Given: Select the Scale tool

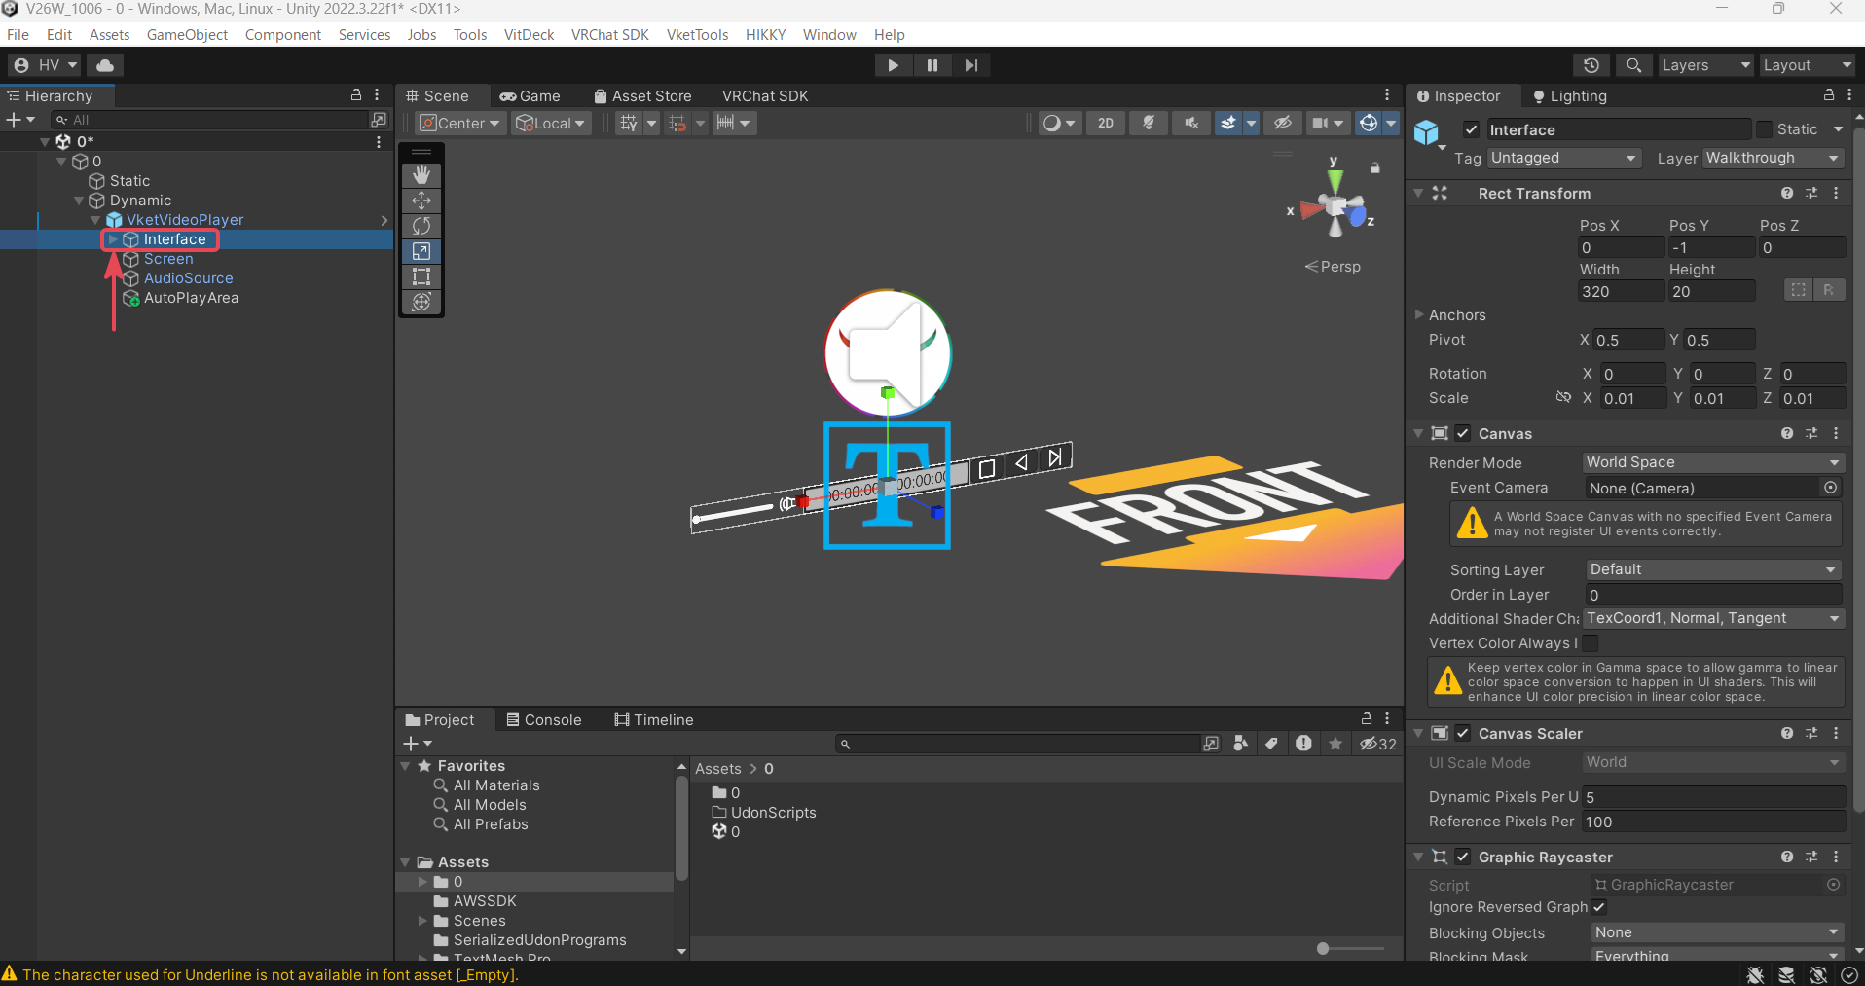Looking at the screenshot, I should (421, 251).
